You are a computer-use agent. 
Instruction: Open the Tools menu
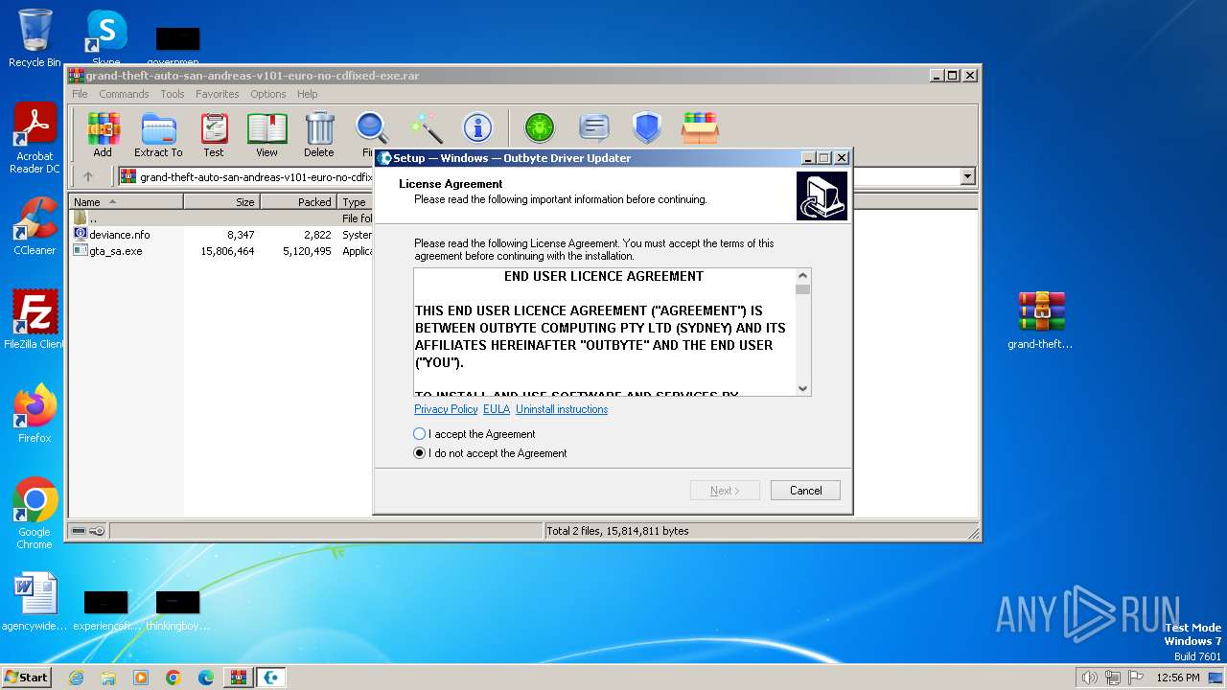[x=173, y=94]
